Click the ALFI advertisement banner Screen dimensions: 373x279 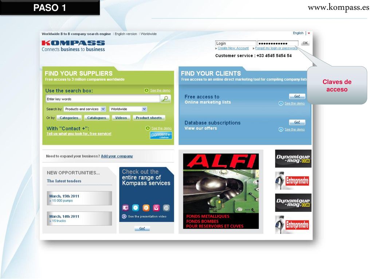coord(221,191)
